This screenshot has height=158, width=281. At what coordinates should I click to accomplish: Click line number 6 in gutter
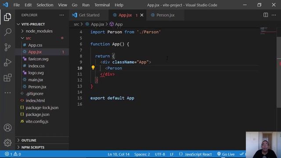pos(81,44)
